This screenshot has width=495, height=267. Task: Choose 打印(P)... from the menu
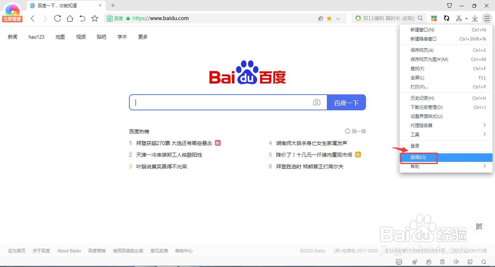tap(446, 87)
